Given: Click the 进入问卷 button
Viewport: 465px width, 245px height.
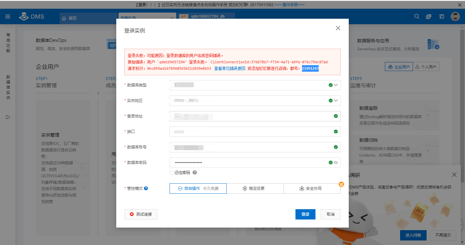Looking at the screenshot, I should click(x=413, y=235).
